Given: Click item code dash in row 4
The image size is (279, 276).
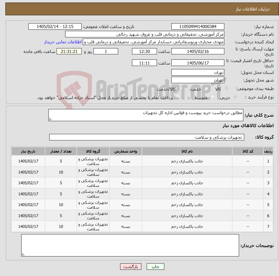Looking at the screenshot, I should [x=248, y=194].
